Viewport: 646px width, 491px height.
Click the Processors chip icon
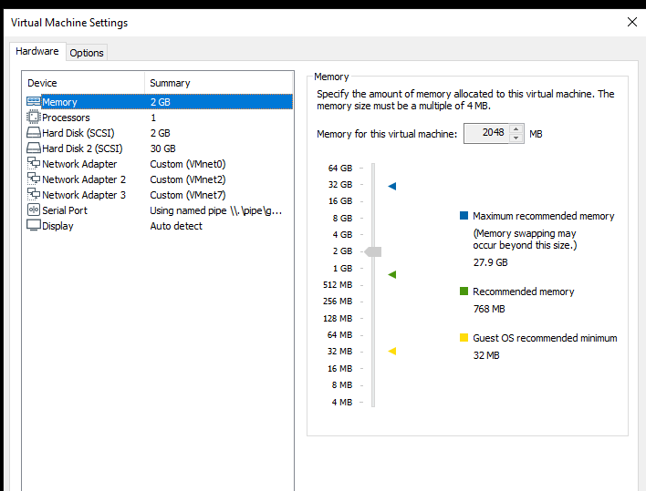(34, 118)
